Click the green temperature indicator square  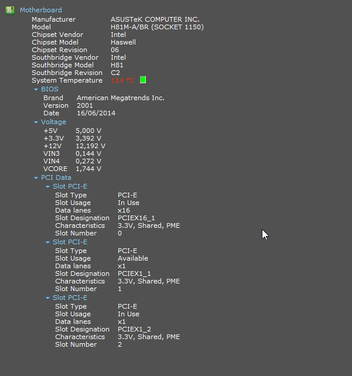click(x=143, y=80)
